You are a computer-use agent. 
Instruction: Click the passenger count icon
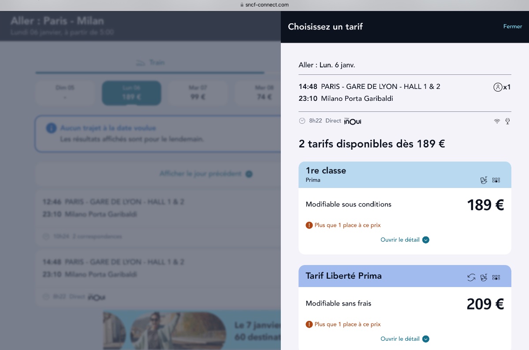click(498, 87)
